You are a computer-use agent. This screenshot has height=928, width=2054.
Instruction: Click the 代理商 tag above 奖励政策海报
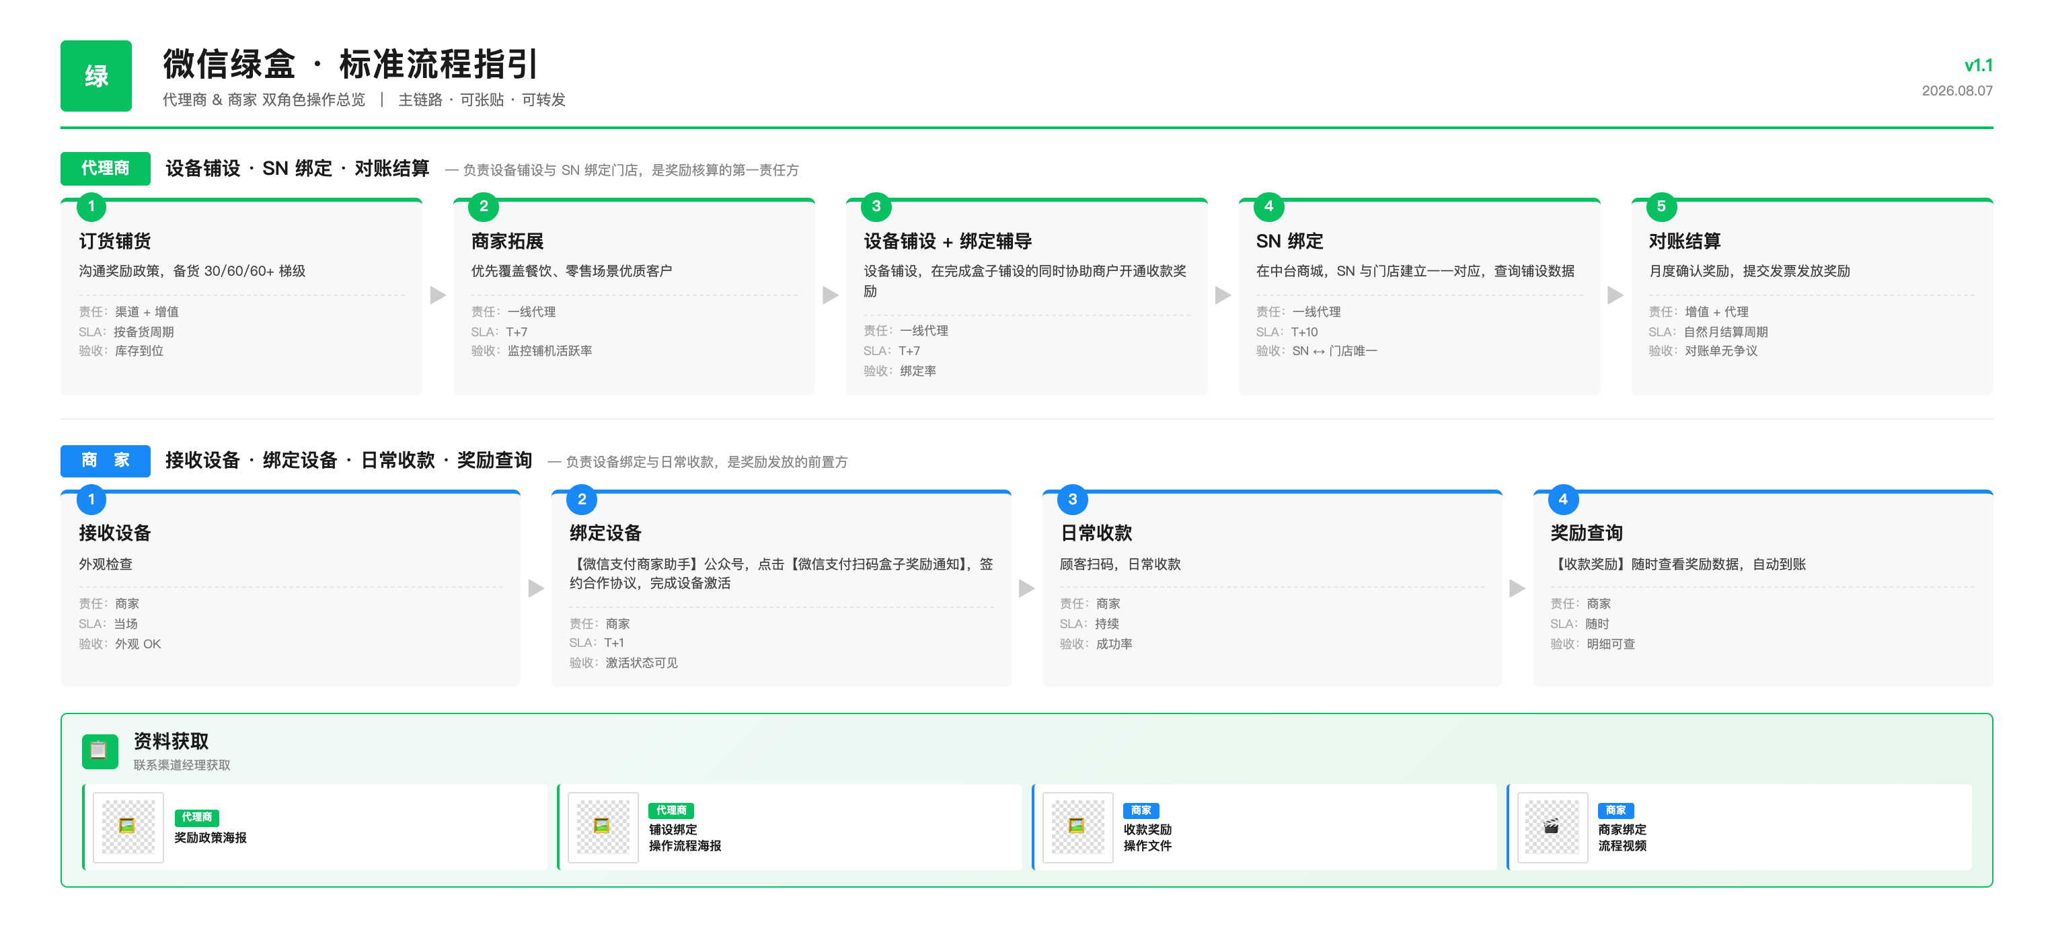(196, 817)
